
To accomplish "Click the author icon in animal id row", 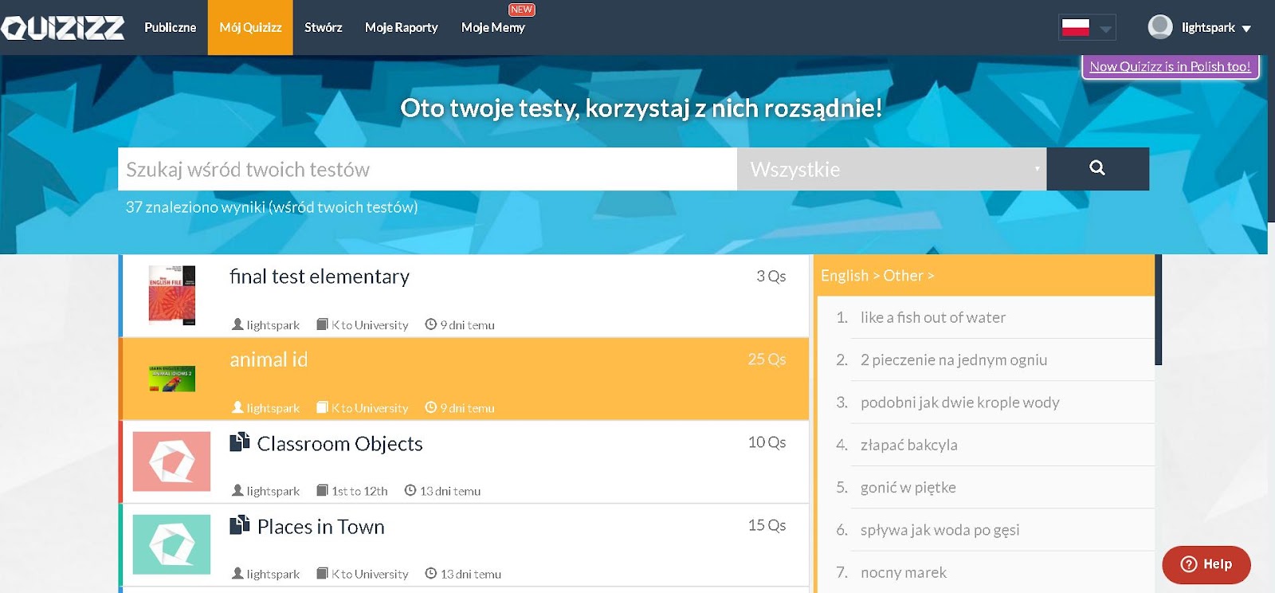I will 237,407.
